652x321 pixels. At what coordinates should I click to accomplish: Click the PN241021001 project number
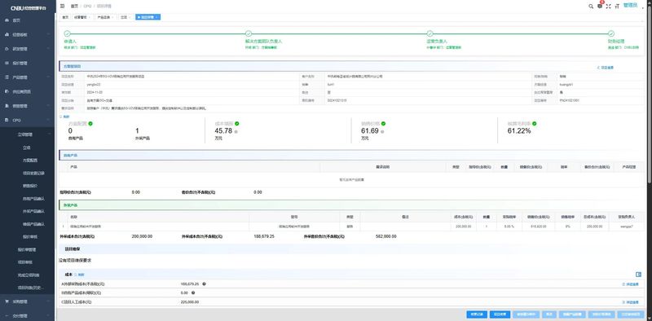pyautogui.click(x=569, y=100)
